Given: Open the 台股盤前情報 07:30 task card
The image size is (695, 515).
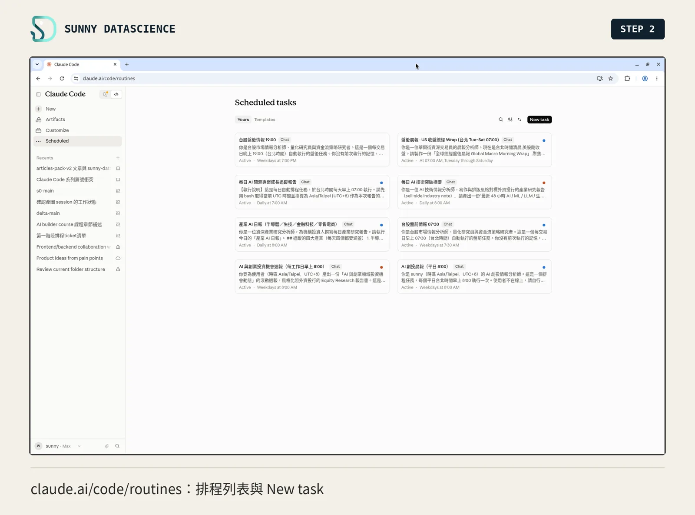Looking at the screenshot, I should 474,234.
